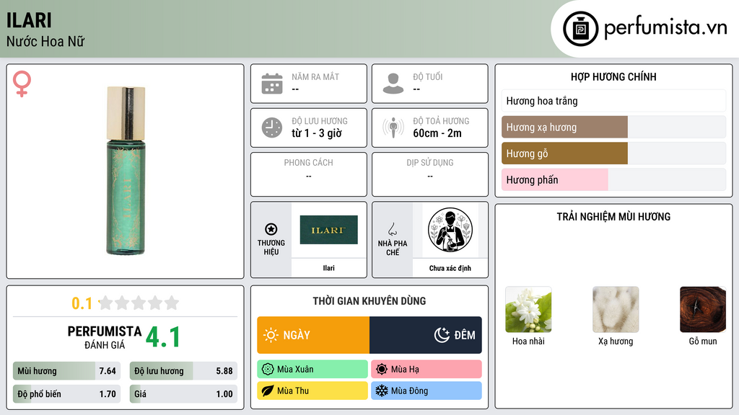
Task: Click the star rating row next to 0.1
Action: pyautogui.click(x=139, y=303)
